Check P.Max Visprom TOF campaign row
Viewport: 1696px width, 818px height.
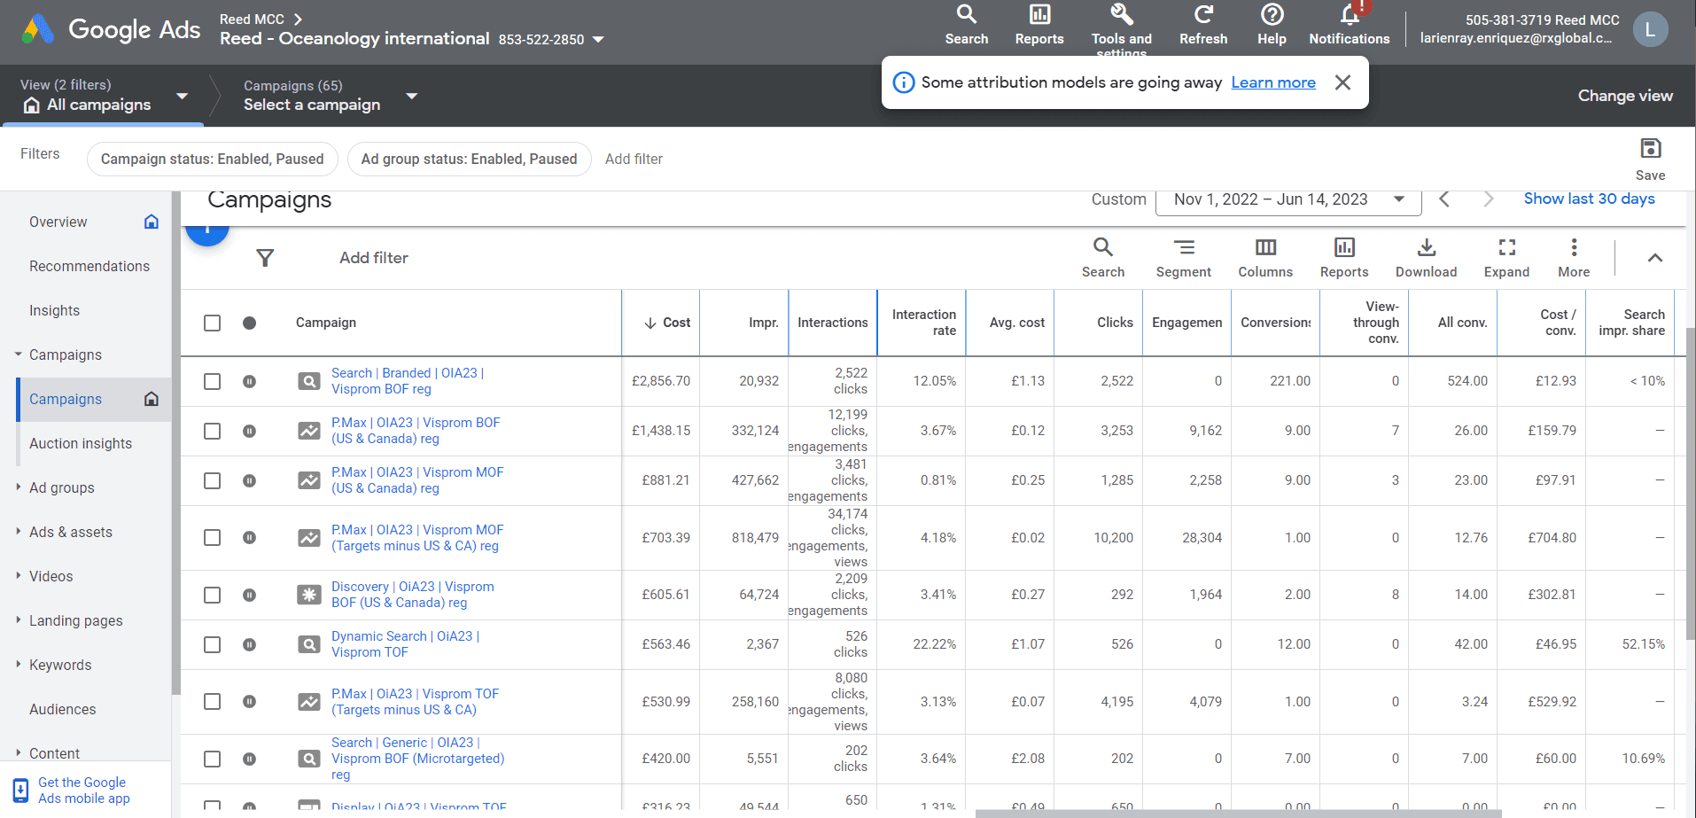[212, 702]
